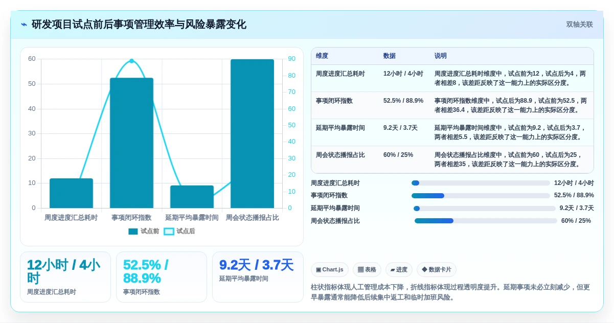
Task: Click the 双轴关联 label in the header
Action: (x=579, y=25)
